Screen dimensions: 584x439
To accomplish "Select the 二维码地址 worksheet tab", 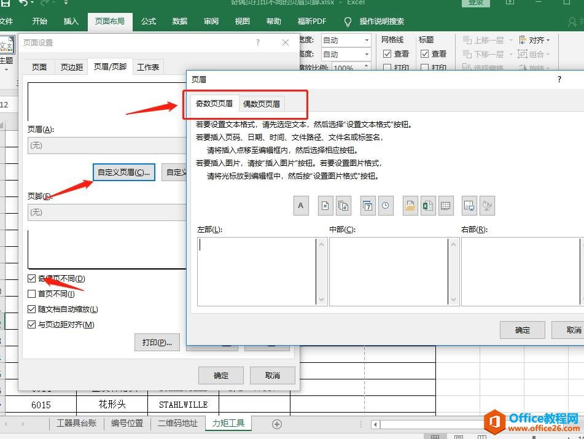I will coord(177,423).
